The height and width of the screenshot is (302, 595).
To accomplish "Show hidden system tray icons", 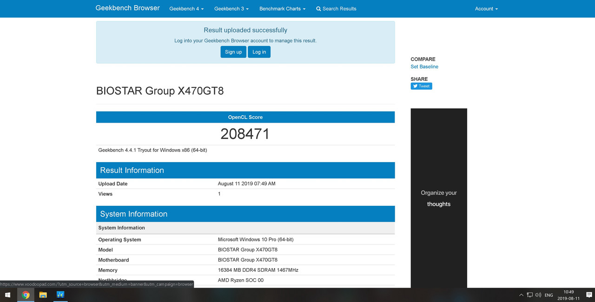I will tap(521, 295).
